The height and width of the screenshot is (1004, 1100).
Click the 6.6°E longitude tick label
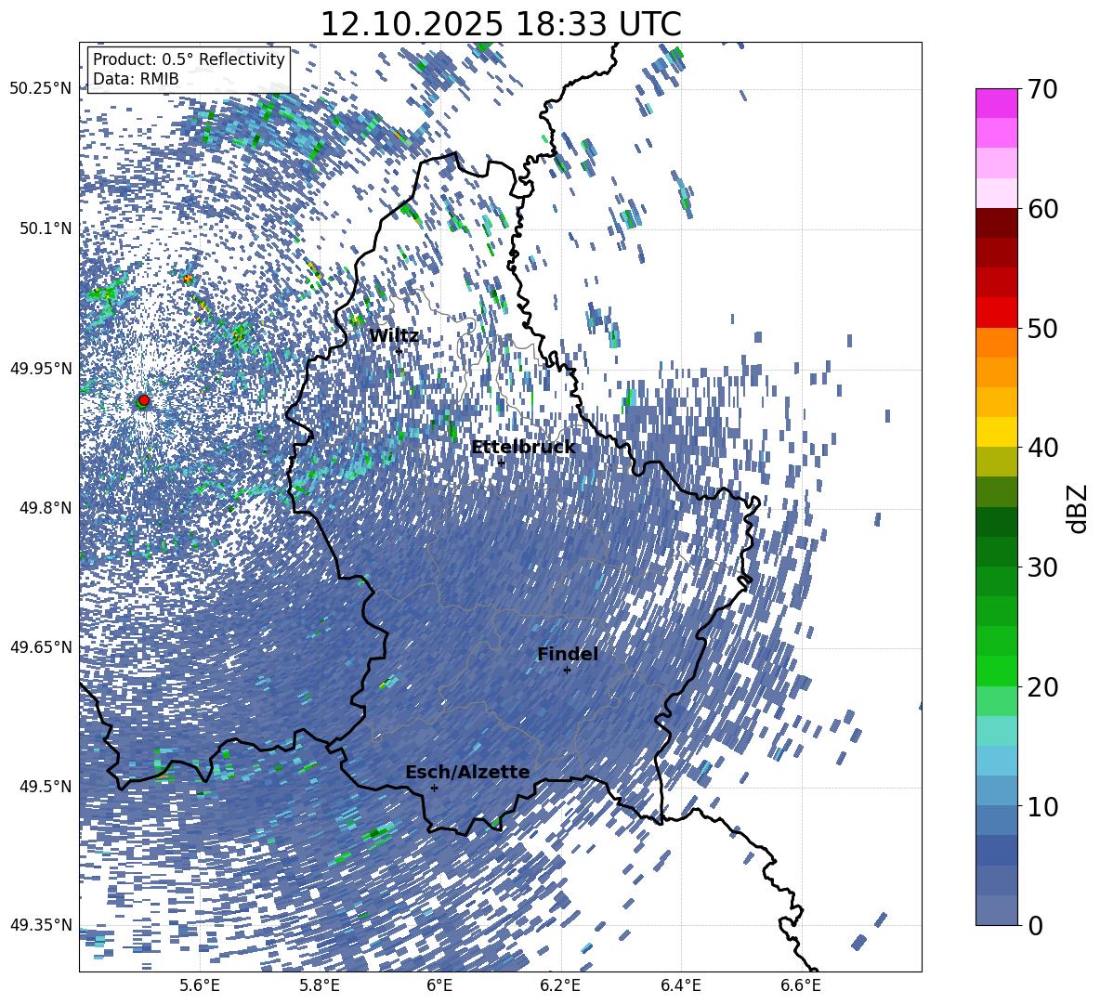click(801, 985)
